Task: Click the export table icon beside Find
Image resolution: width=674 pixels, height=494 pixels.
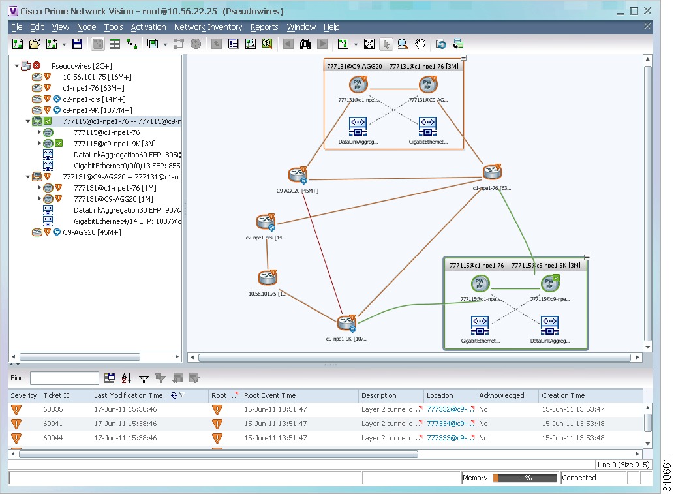Action: pyautogui.click(x=110, y=378)
